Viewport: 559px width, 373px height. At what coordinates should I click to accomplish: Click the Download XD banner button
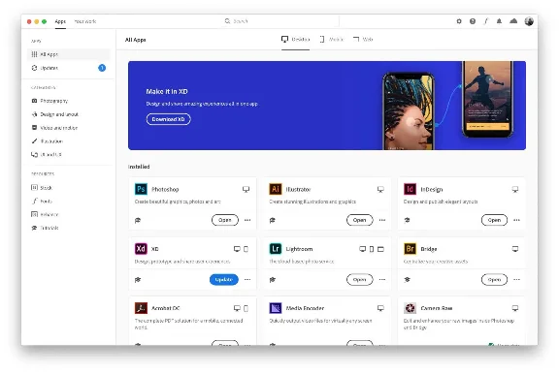tap(168, 119)
